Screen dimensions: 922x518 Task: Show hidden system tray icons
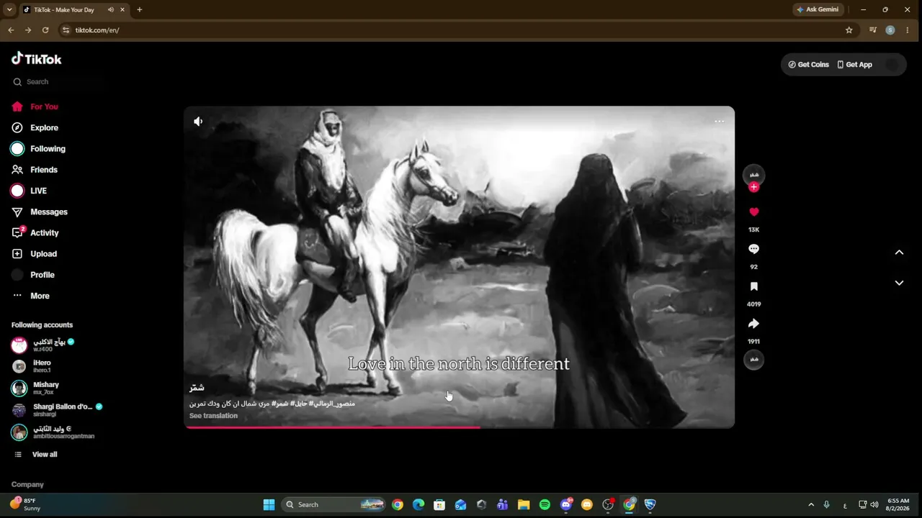811,504
